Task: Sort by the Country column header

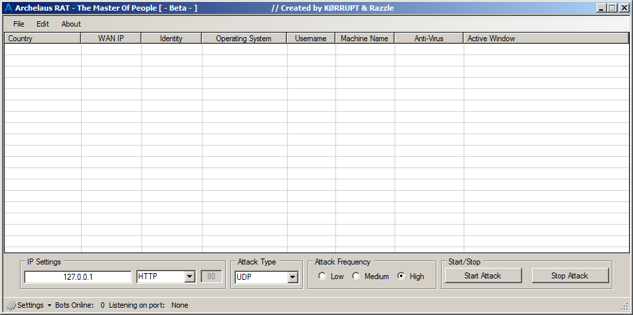Action: (43, 39)
